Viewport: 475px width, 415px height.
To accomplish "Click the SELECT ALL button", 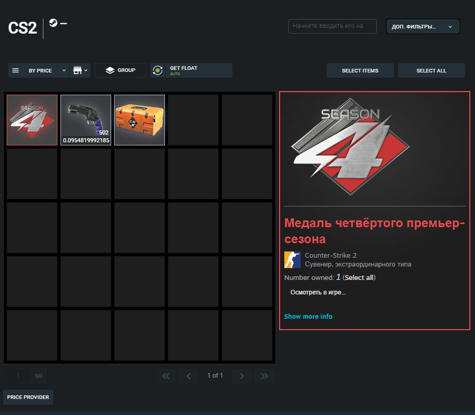I will tap(431, 70).
